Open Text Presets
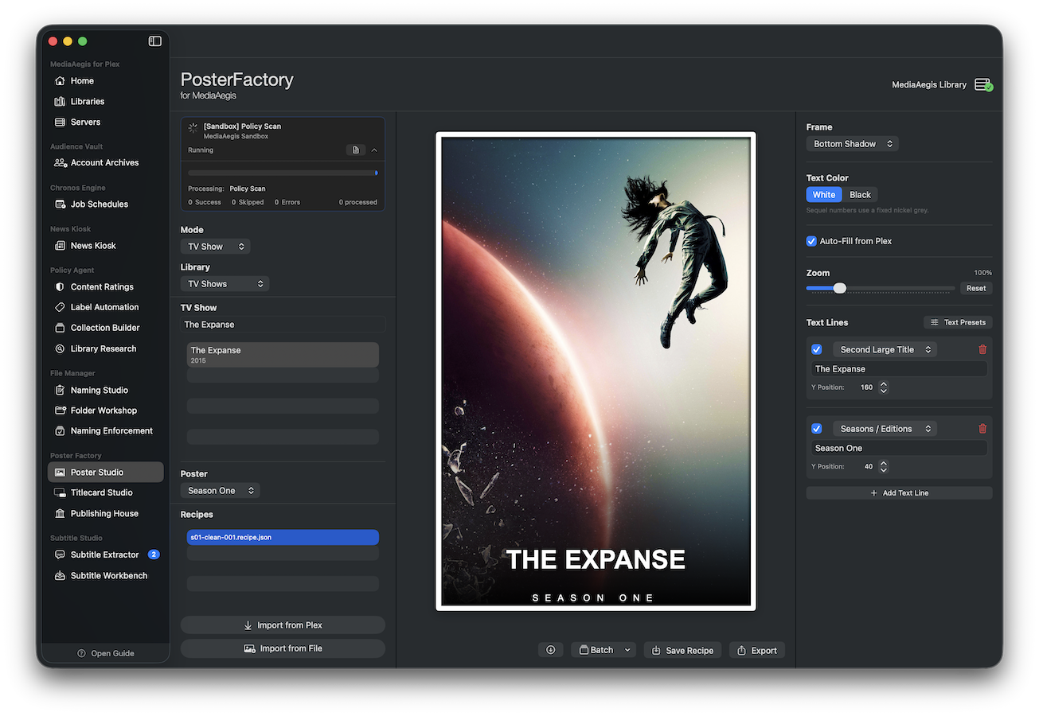 pos(958,322)
